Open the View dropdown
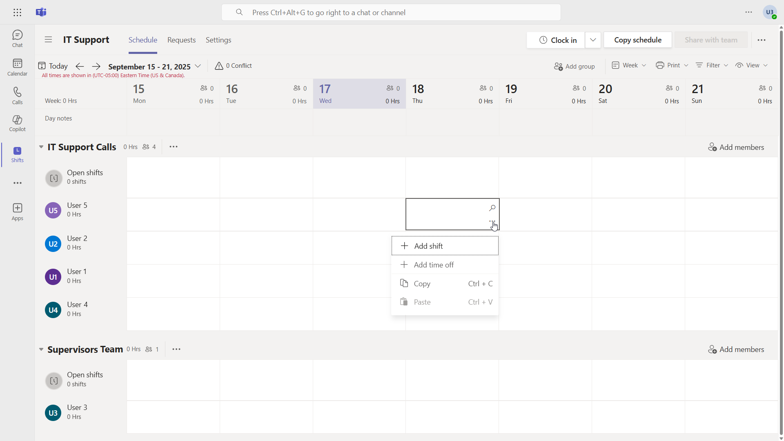 coord(752,65)
